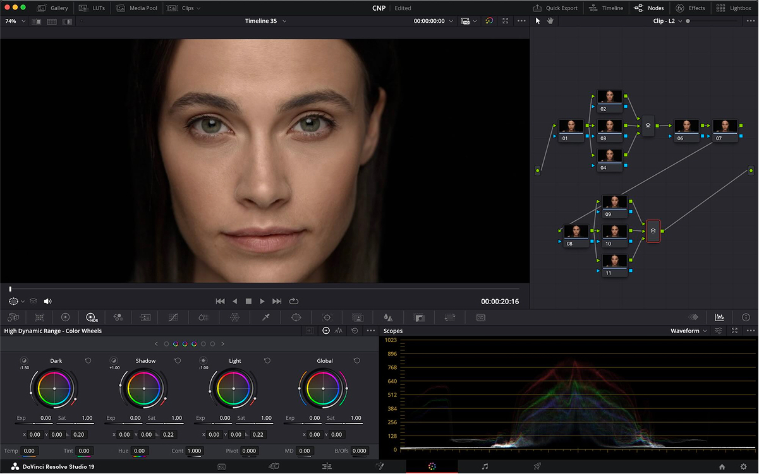
Task: Switch to the Color page
Action: click(x=432, y=466)
